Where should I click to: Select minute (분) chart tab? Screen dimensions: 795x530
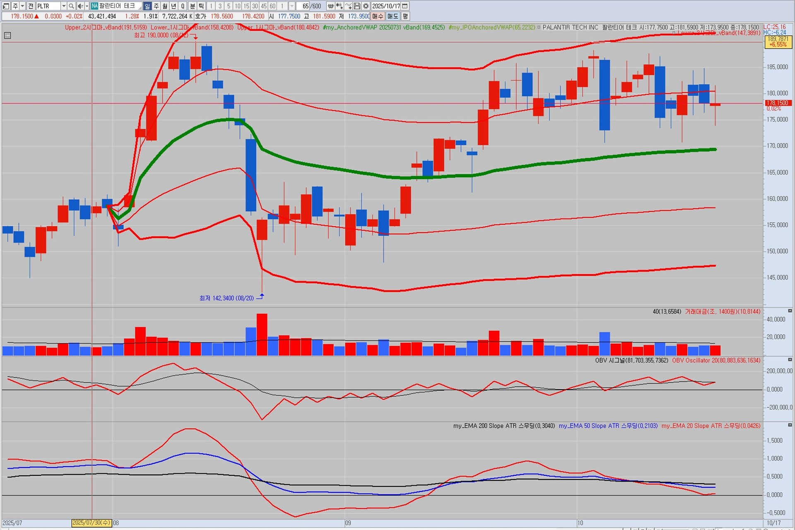tap(193, 6)
